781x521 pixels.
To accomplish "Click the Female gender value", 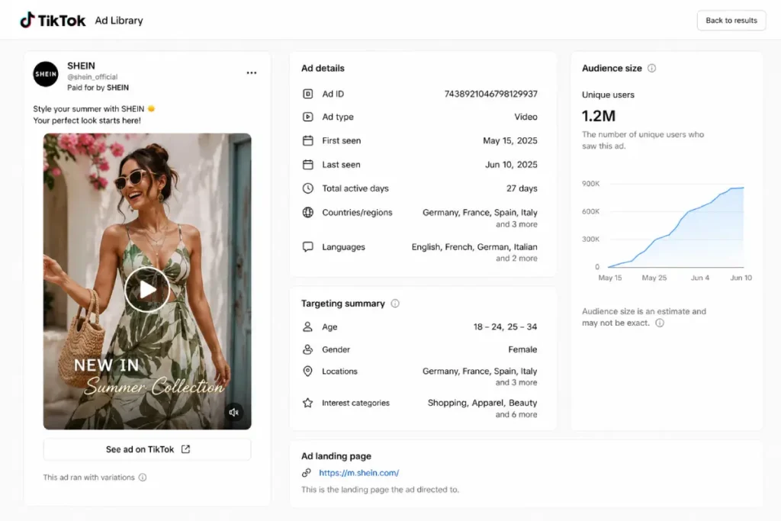I will tap(522, 349).
